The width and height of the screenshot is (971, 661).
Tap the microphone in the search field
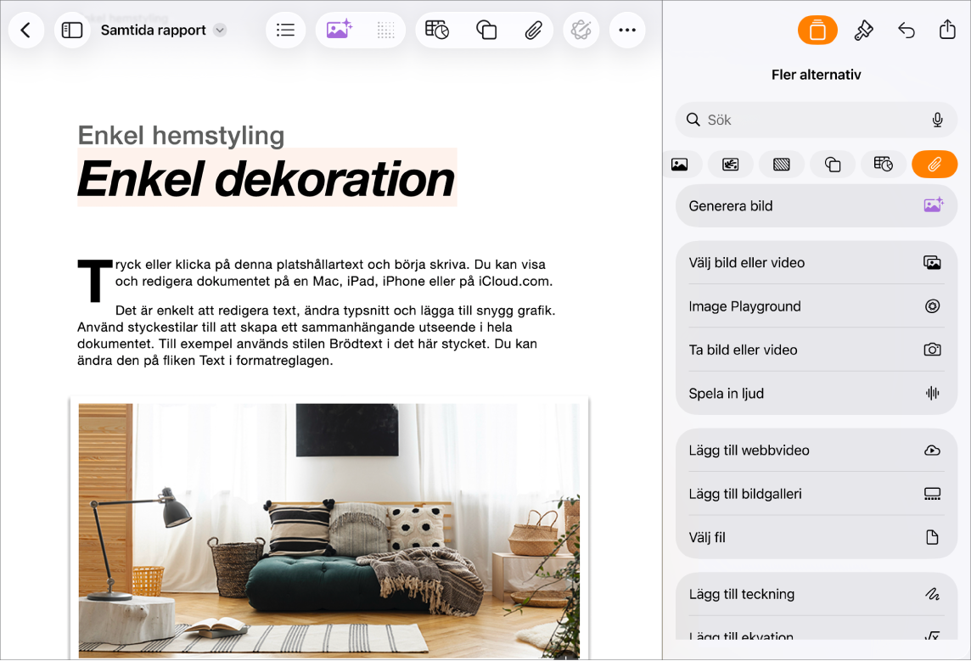[938, 120]
